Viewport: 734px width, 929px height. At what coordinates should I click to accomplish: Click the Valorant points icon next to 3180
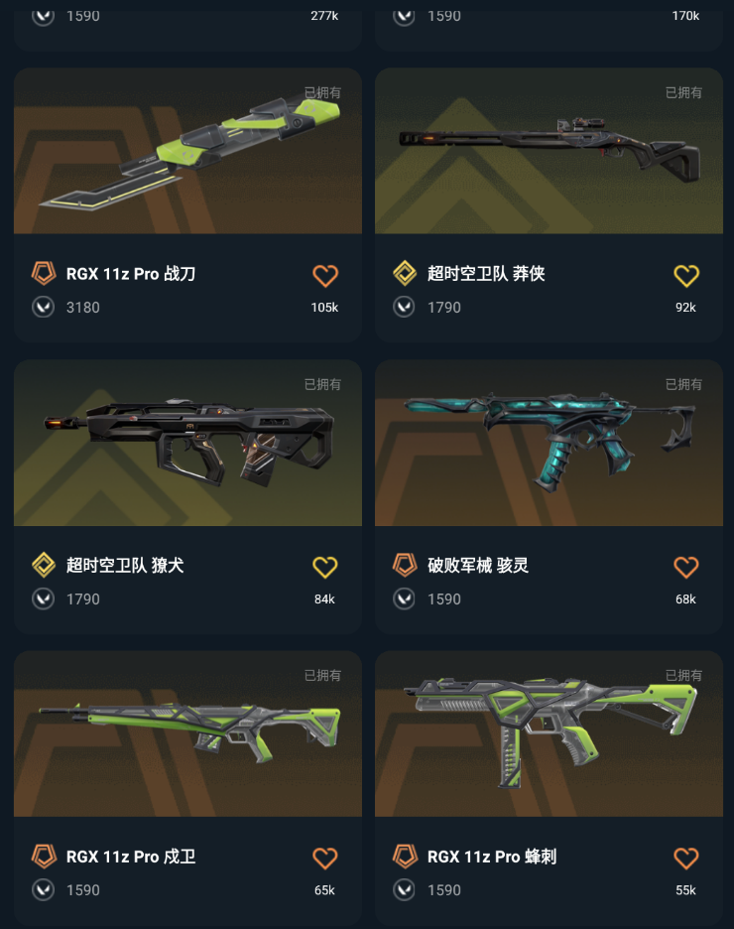point(44,307)
